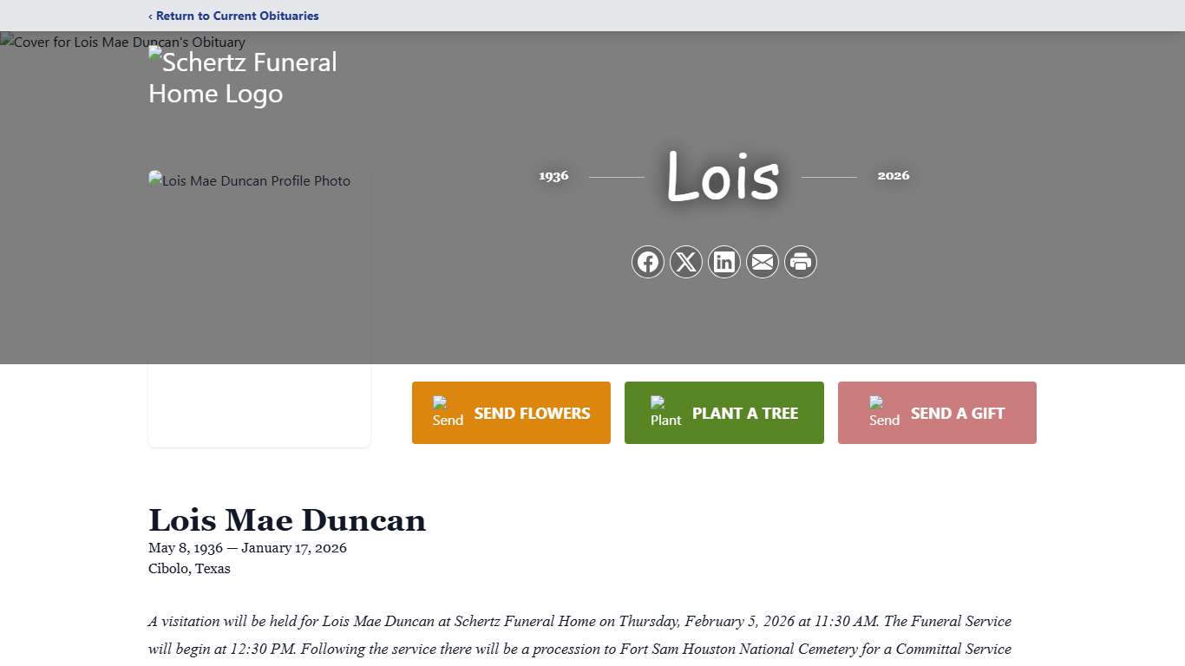Click the Plant a Tree leaf icon
Viewport: 1185px width, 666px height.
pyautogui.click(x=664, y=408)
